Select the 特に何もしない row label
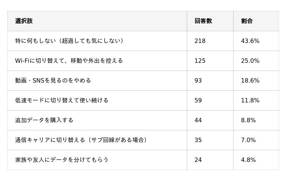The image size is (293, 181). coord(70,41)
